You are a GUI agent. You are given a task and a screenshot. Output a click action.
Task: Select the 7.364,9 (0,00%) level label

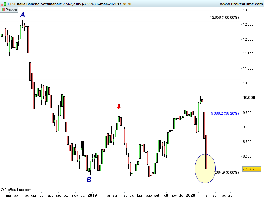(226, 172)
